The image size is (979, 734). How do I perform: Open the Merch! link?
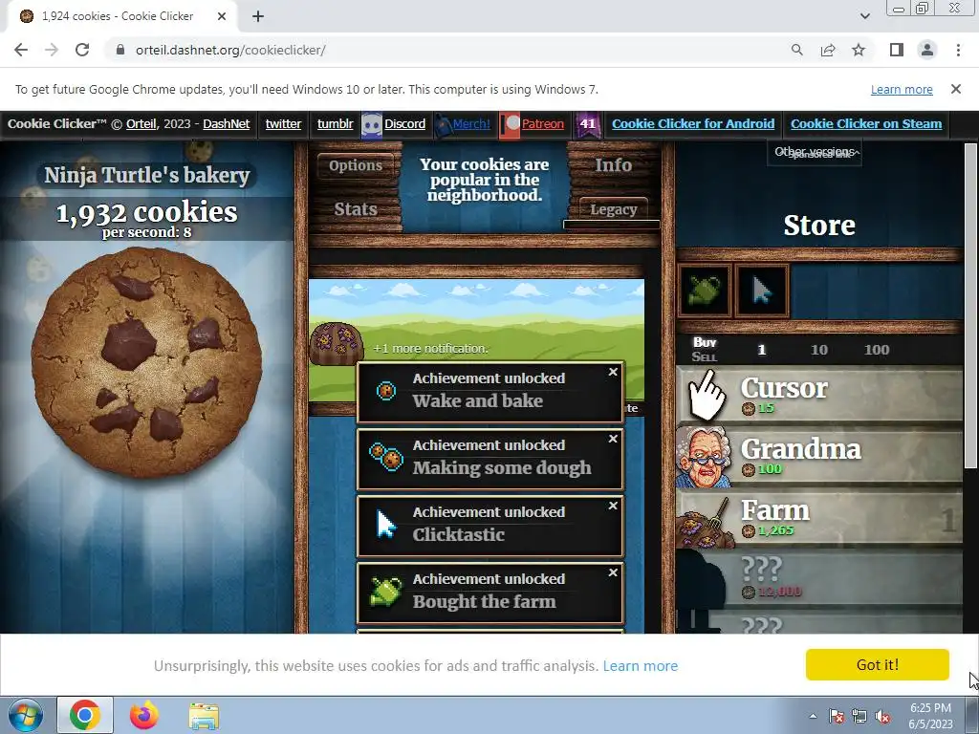471,124
